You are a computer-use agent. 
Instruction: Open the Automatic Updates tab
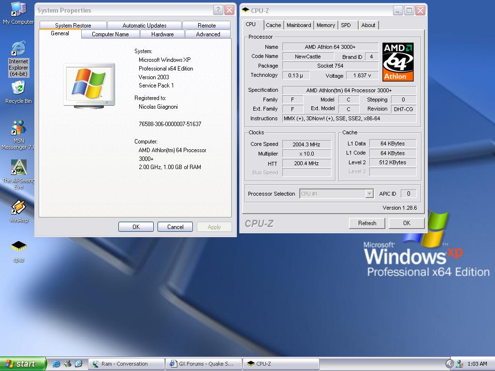click(144, 25)
